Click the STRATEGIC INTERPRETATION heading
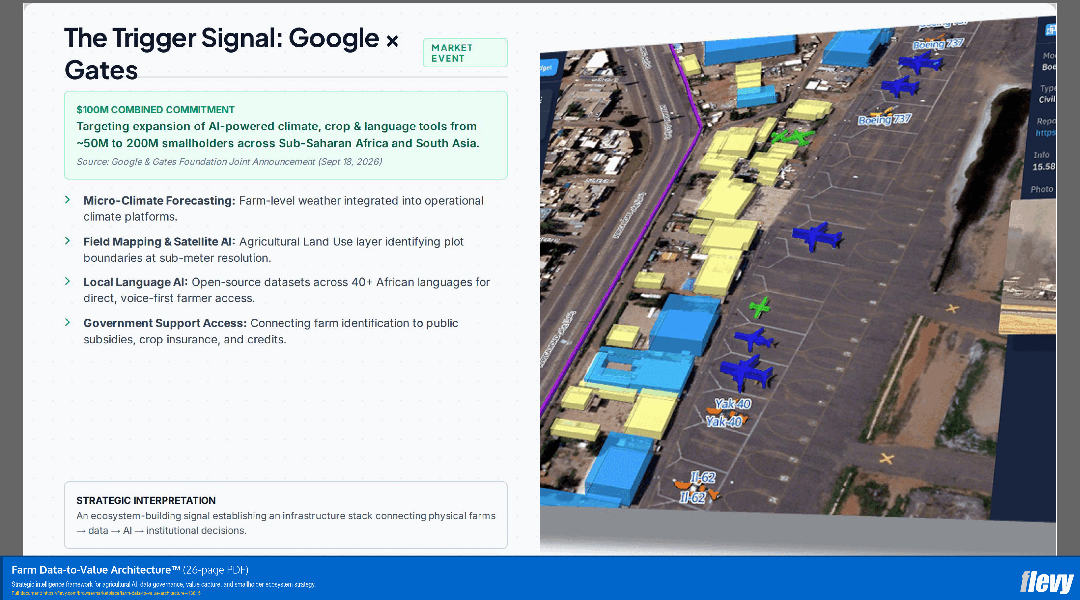This screenshot has width=1080, height=600. coord(146,501)
